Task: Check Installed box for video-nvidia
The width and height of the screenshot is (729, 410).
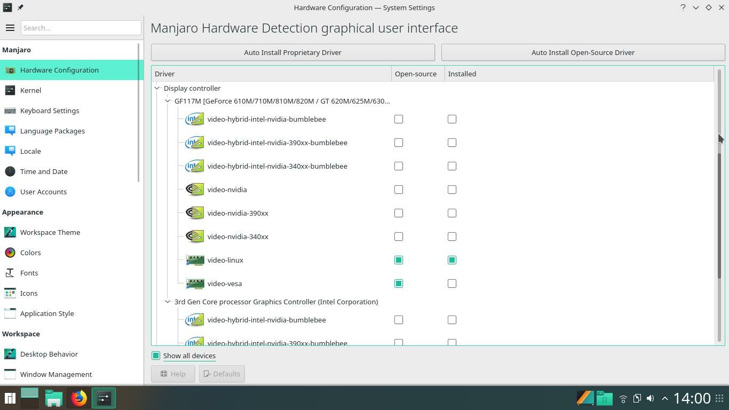Action: click(452, 190)
